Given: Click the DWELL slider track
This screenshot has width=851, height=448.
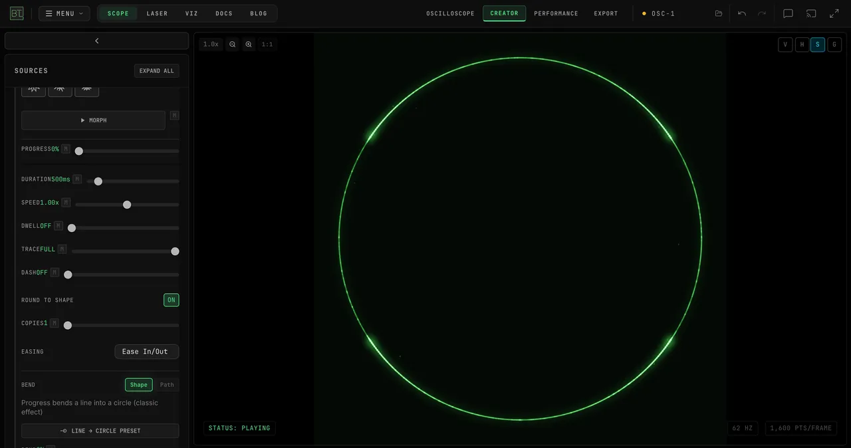Looking at the screenshot, I should [x=124, y=228].
